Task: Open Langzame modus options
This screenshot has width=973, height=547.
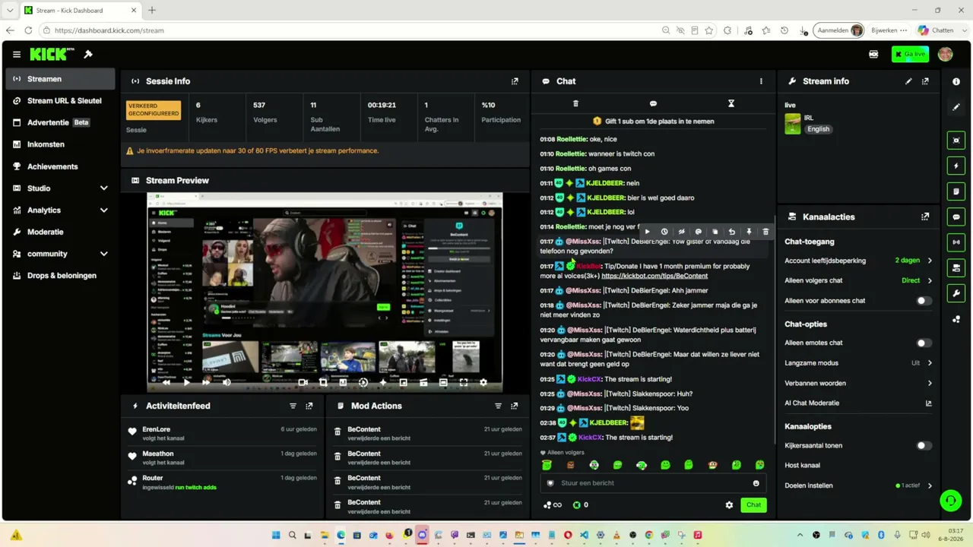Action: 858,363
